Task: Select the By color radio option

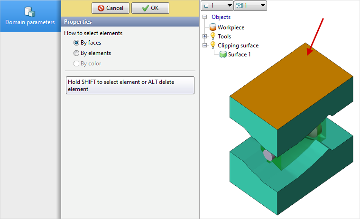Action: 76,64
